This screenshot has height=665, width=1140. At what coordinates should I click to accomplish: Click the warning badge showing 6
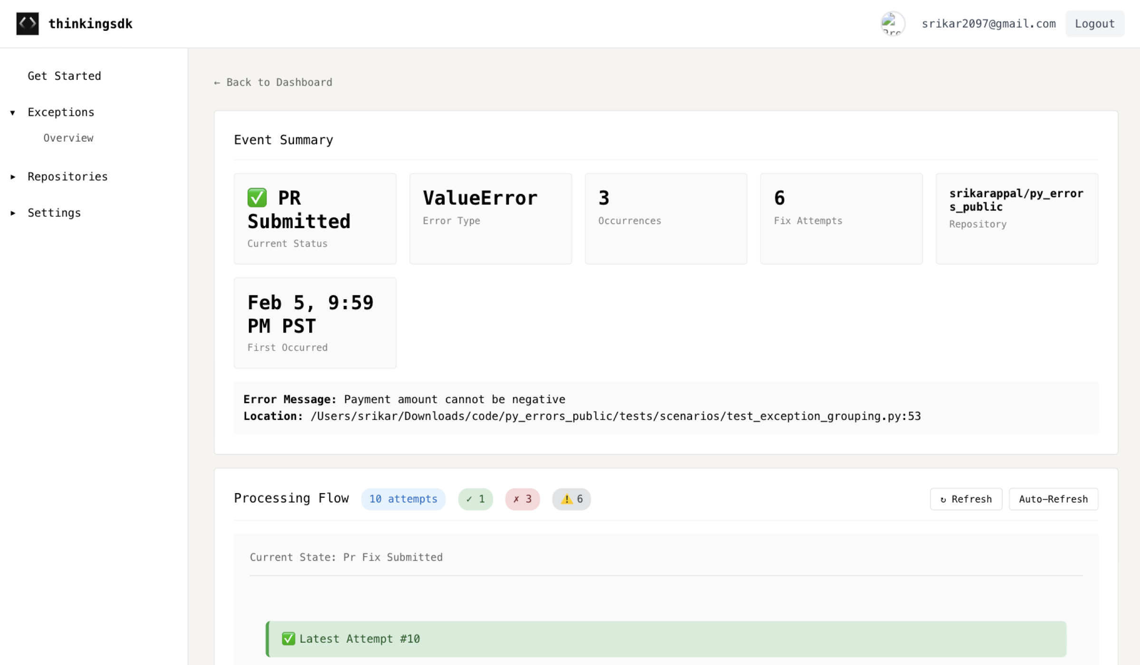pyautogui.click(x=571, y=499)
